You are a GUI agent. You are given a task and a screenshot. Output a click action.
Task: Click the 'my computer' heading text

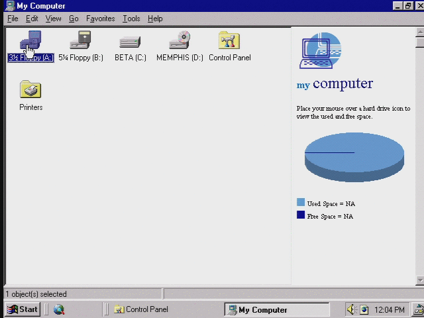coord(335,84)
